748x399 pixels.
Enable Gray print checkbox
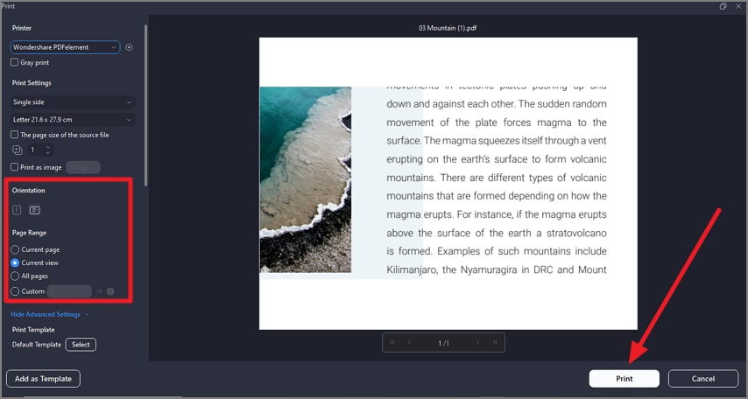15,62
